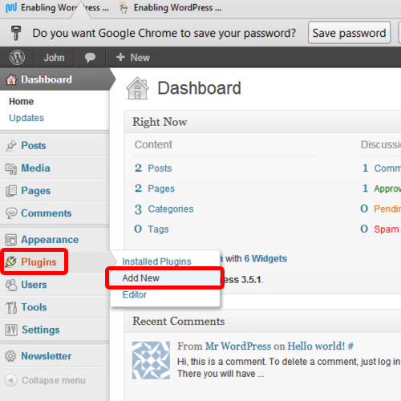Screen dimensions: 401x401
Task: Open the Newsletter gear icon
Action: 10,356
